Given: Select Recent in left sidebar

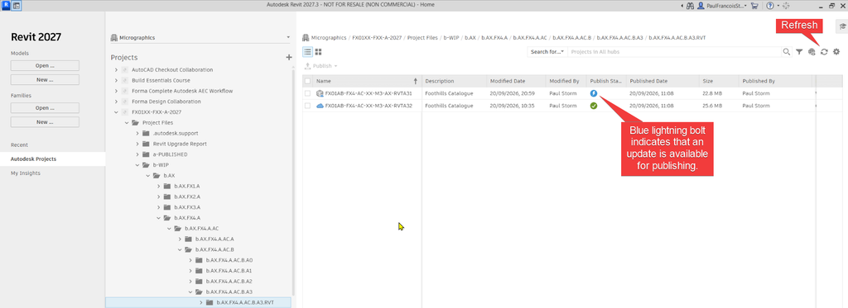Looking at the screenshot, I should (20, 145).
